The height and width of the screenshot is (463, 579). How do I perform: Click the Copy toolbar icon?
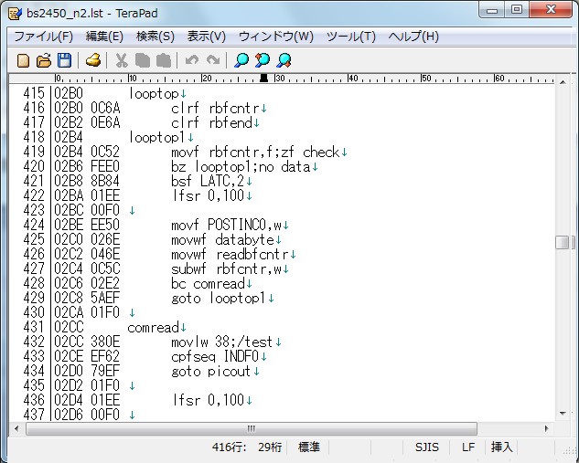[x=143, y=61]
